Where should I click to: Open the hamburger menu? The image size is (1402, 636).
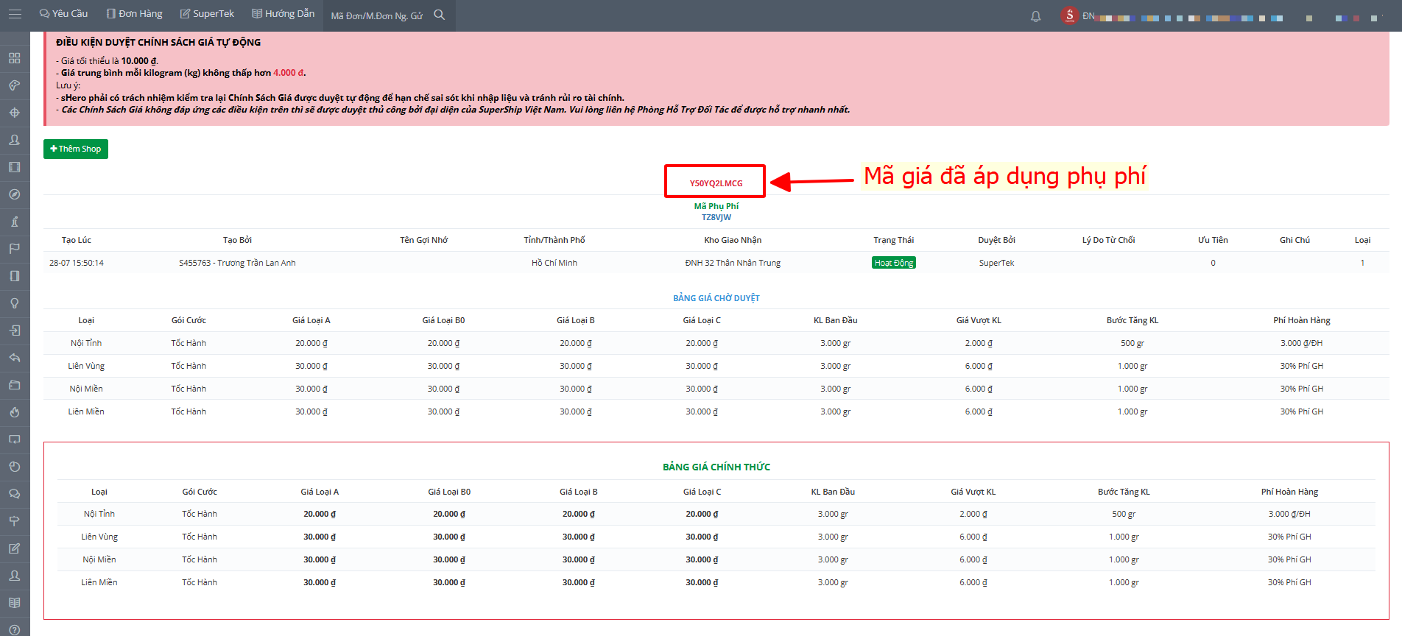(15, 14)
